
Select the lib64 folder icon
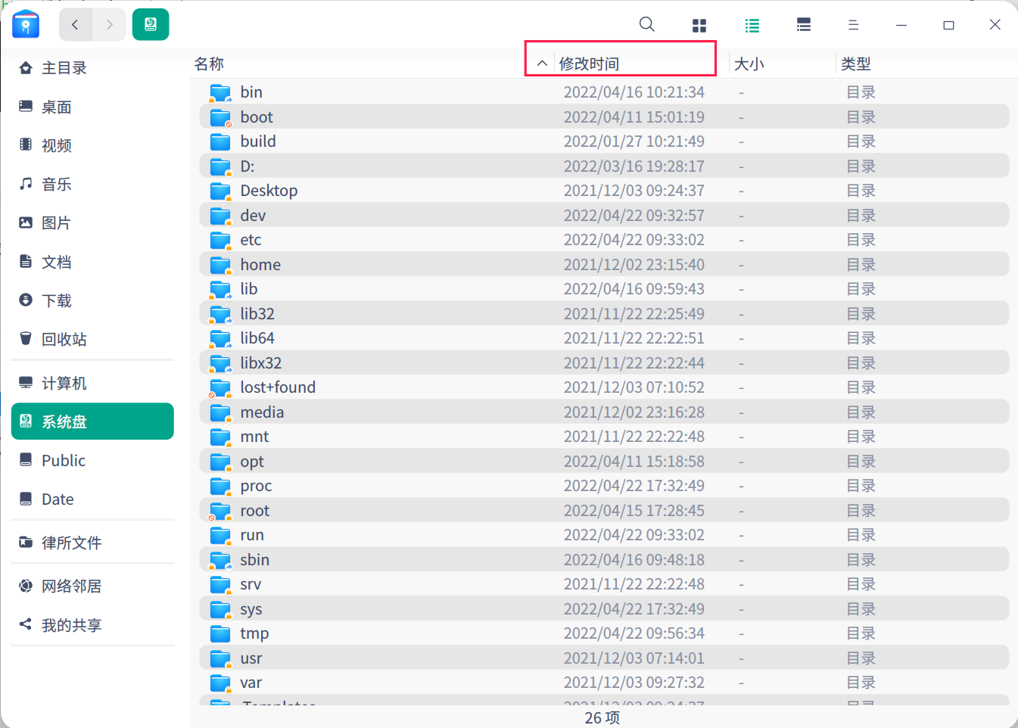220,338
